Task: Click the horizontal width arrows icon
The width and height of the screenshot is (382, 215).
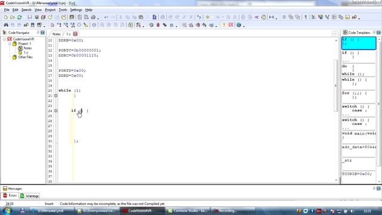Action: (x=272, y=17)
